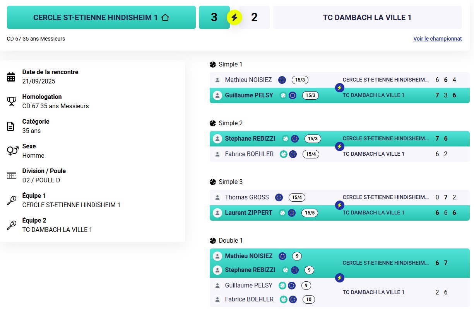This screenshot has width=474, height=313.
Task: Click the racket icon beside Équipe 1
Action: [11, 201]
